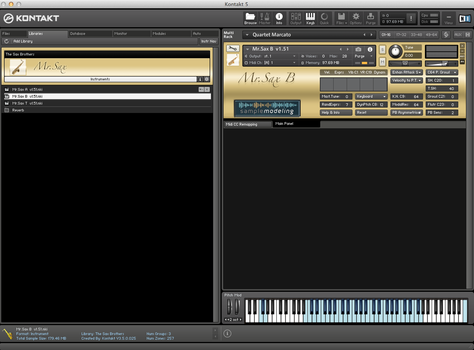Select instrument page 17-32
This screenshot has width=474, height=350.
pyautogui.click(x=401, y=35)
